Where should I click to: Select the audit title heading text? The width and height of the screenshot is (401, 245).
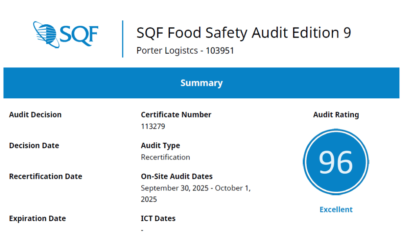244,33
